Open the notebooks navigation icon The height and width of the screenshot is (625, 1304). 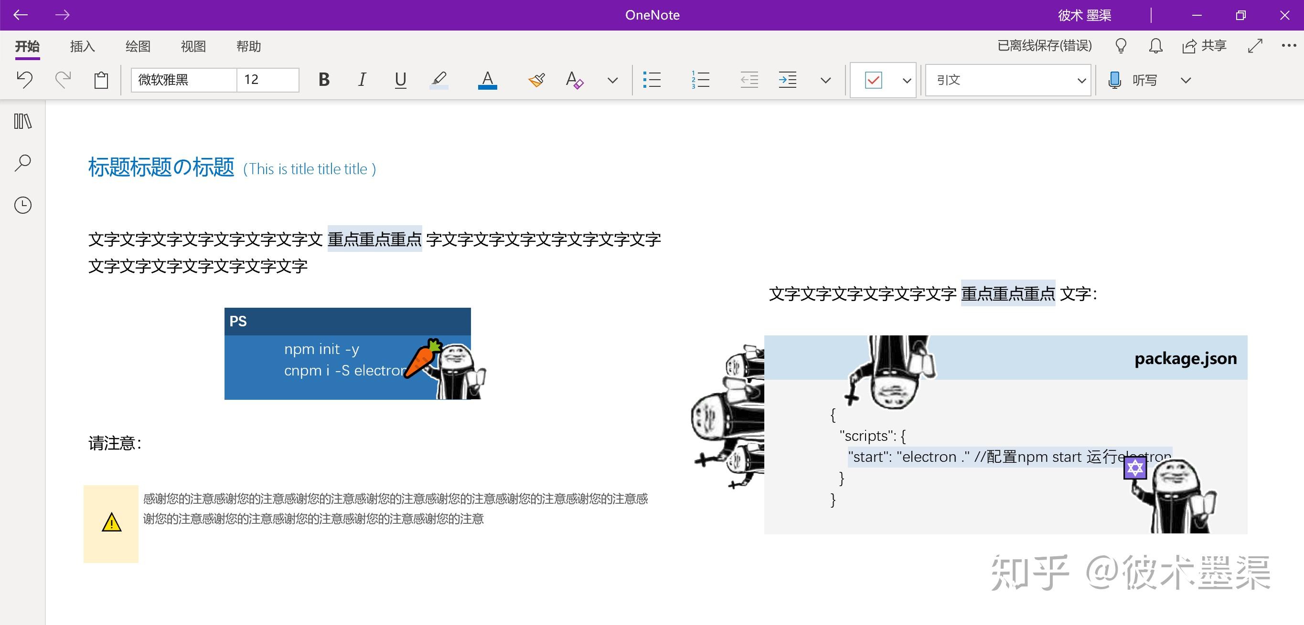tap(23, 121)
